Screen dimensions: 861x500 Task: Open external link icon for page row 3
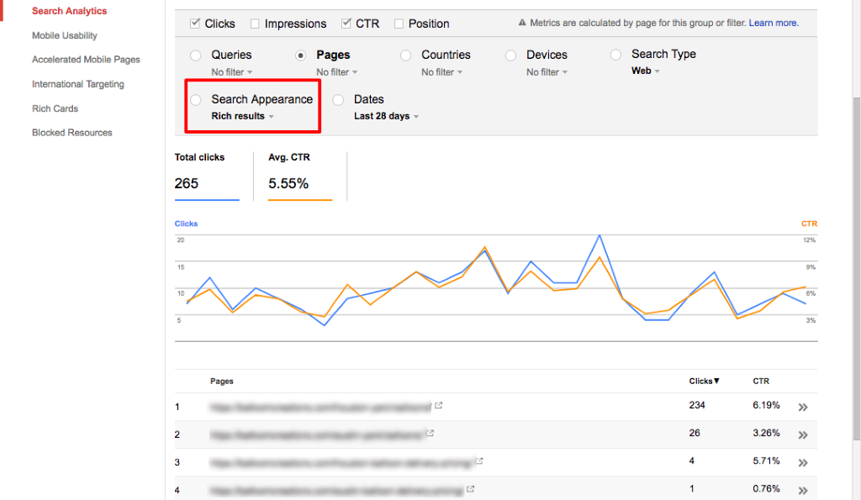click(480, 461)
